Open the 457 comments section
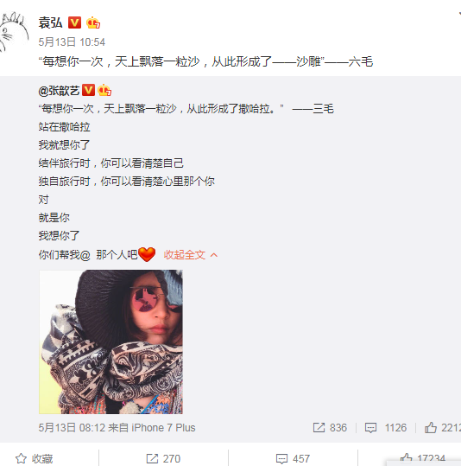 click(x=293, y=458)
